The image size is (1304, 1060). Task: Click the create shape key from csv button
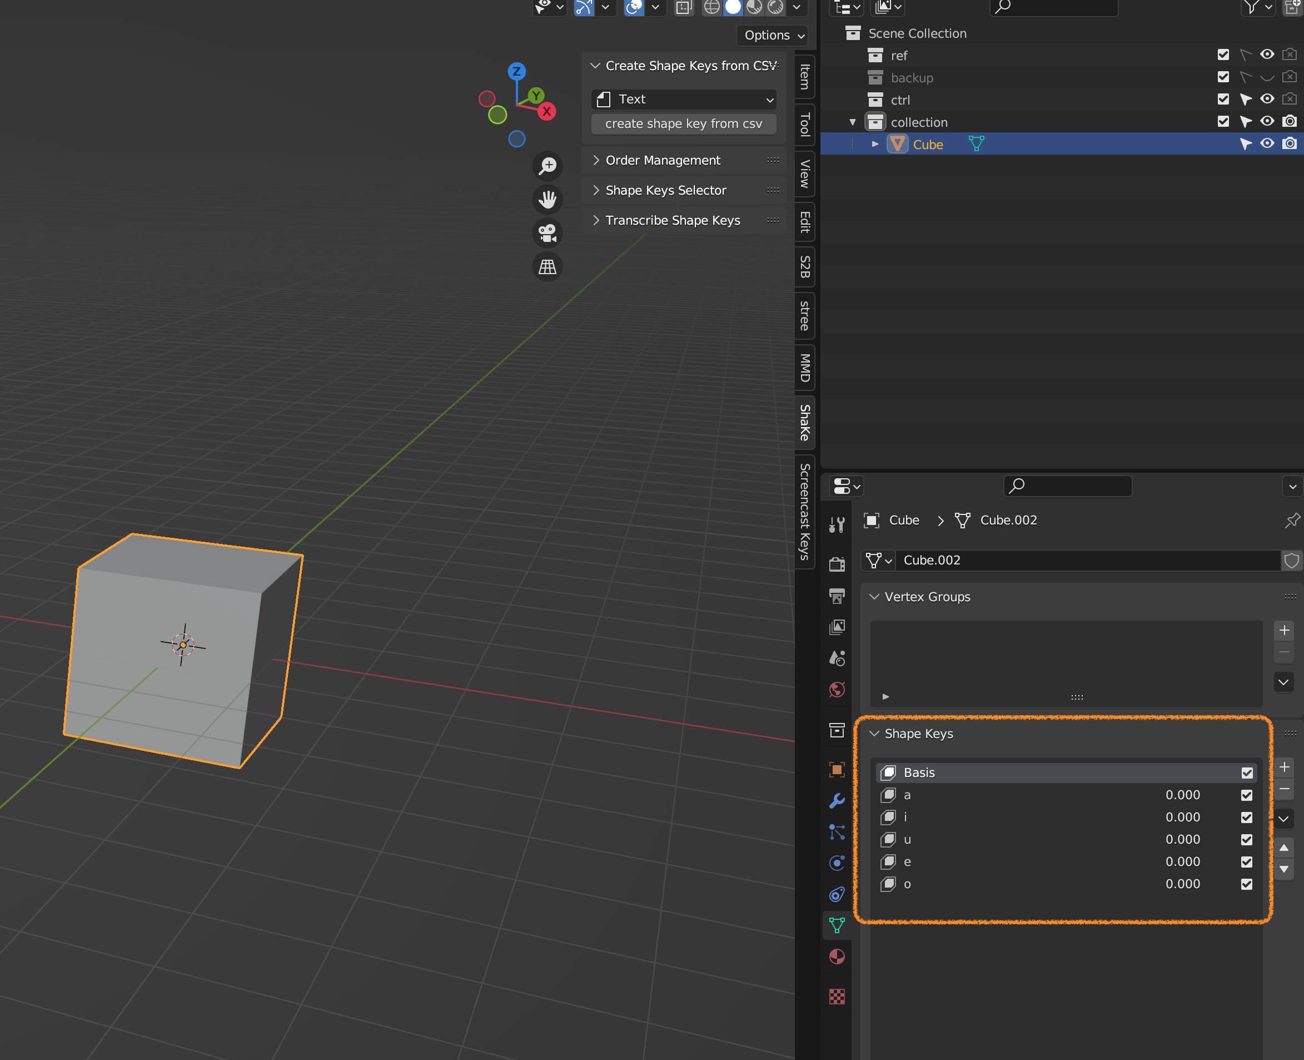(x=683, y=123)
